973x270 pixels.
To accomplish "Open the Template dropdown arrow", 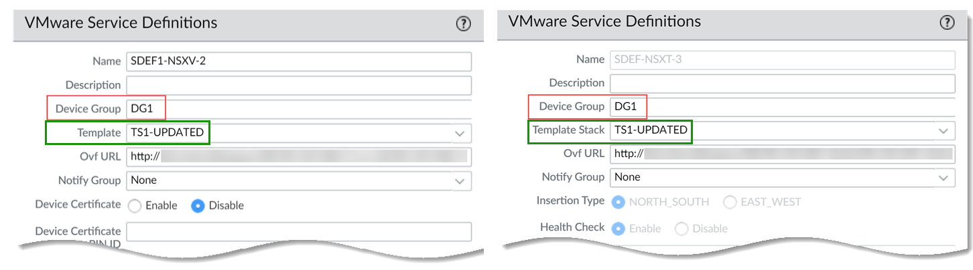I will tap(460, 133).
